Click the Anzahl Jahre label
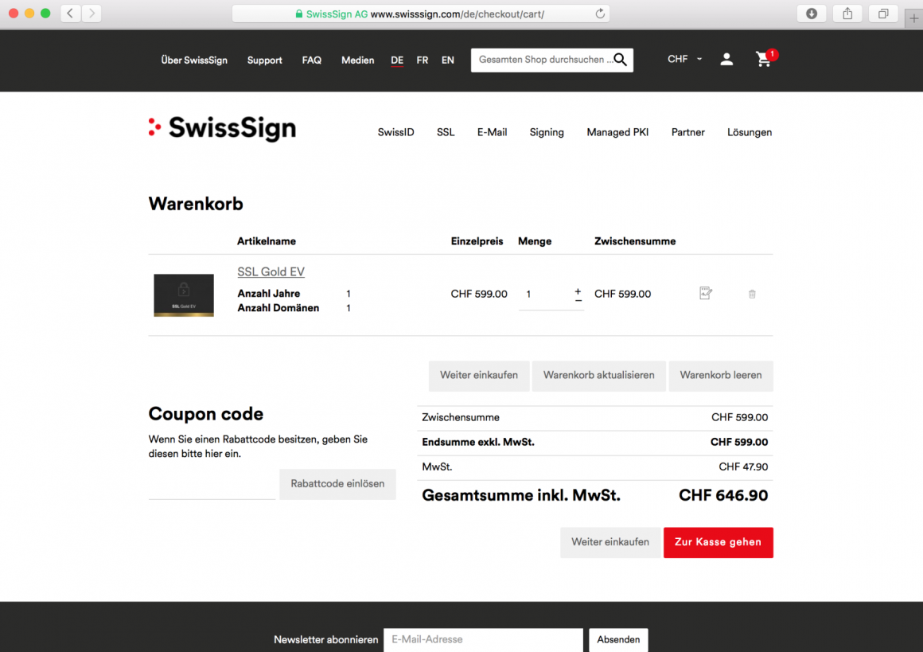This screenshot has height=652, width=923. pyautogui.click(x=268, y=293)
